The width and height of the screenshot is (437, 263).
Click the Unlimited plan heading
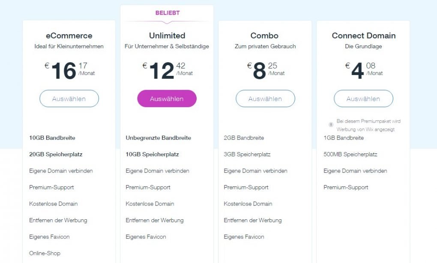pyautogui.click(x=167, y=36)
